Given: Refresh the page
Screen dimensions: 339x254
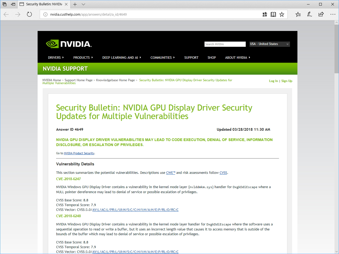Looking at the screenshot, I should (29, 14).
